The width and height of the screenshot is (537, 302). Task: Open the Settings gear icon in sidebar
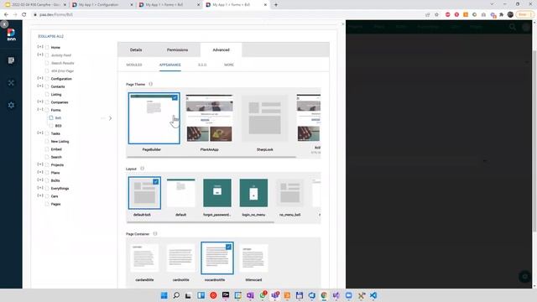tap(11, 105)
